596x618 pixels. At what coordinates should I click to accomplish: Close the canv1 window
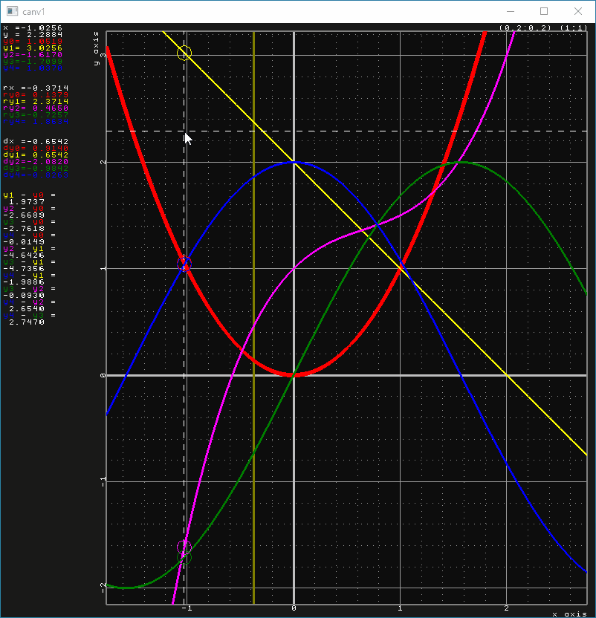(x=578, y=11)
